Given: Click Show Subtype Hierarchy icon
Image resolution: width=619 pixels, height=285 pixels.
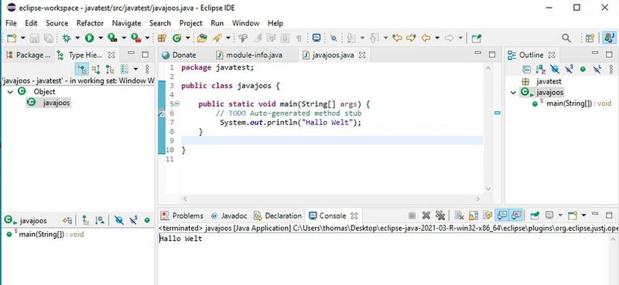Looking at the screenshot, I should (x=110, y=70).
